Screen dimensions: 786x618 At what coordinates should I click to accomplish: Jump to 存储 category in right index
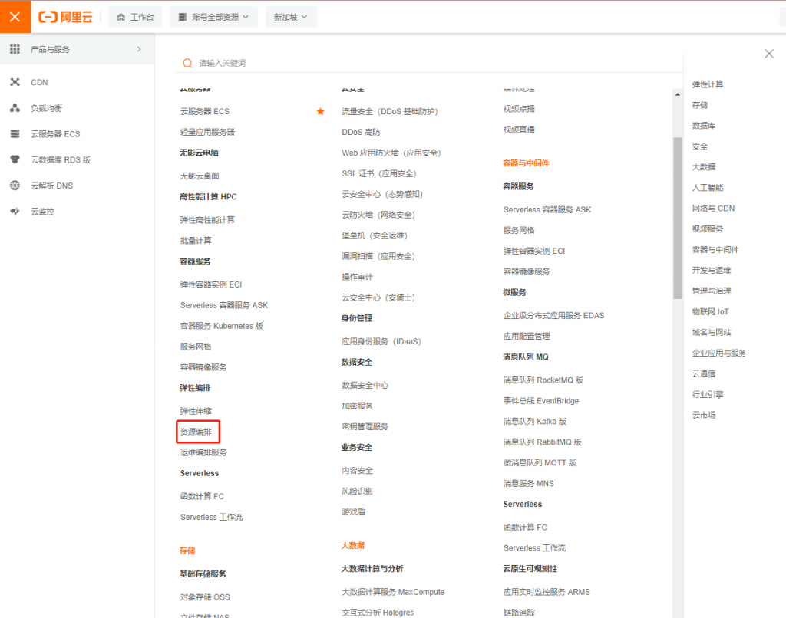(x=700, y=105)
